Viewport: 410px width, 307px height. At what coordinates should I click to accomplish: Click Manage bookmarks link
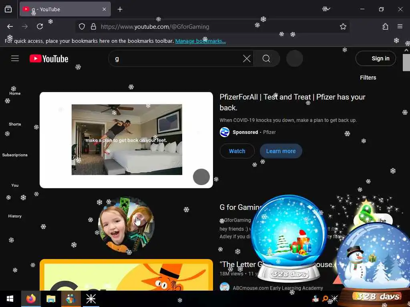200,41
